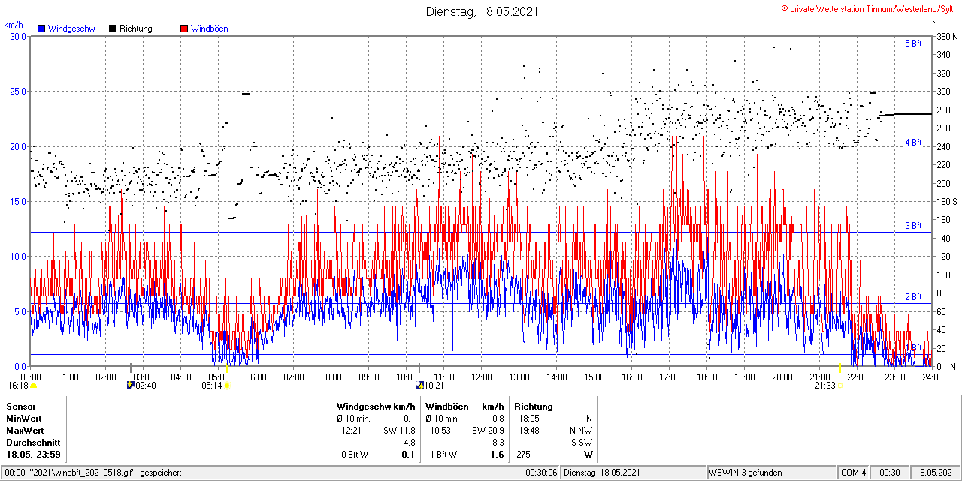Click the 19:48 direction time
962x481 pixels.
tap(528, 431)
